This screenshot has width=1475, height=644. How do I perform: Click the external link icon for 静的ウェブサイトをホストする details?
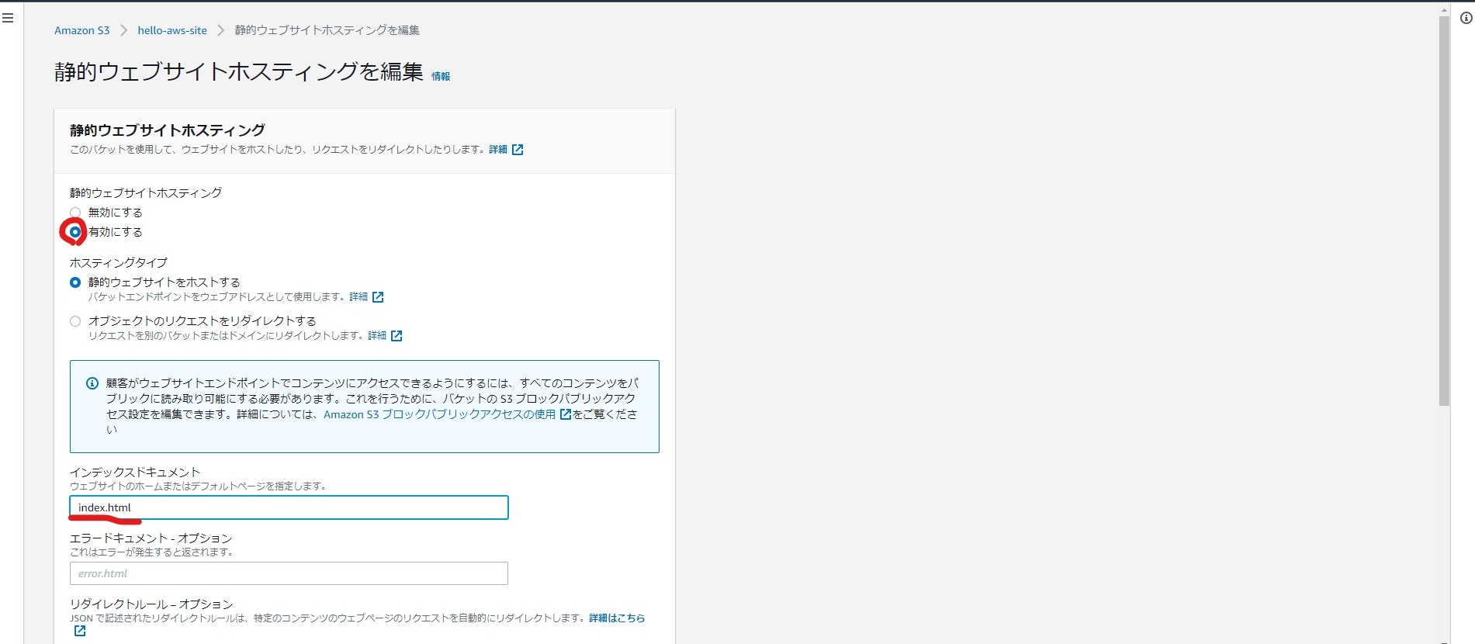coord(378,297)
